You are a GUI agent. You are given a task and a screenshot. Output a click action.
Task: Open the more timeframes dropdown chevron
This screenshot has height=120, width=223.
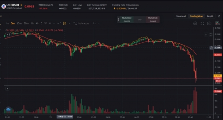[54, 23]
